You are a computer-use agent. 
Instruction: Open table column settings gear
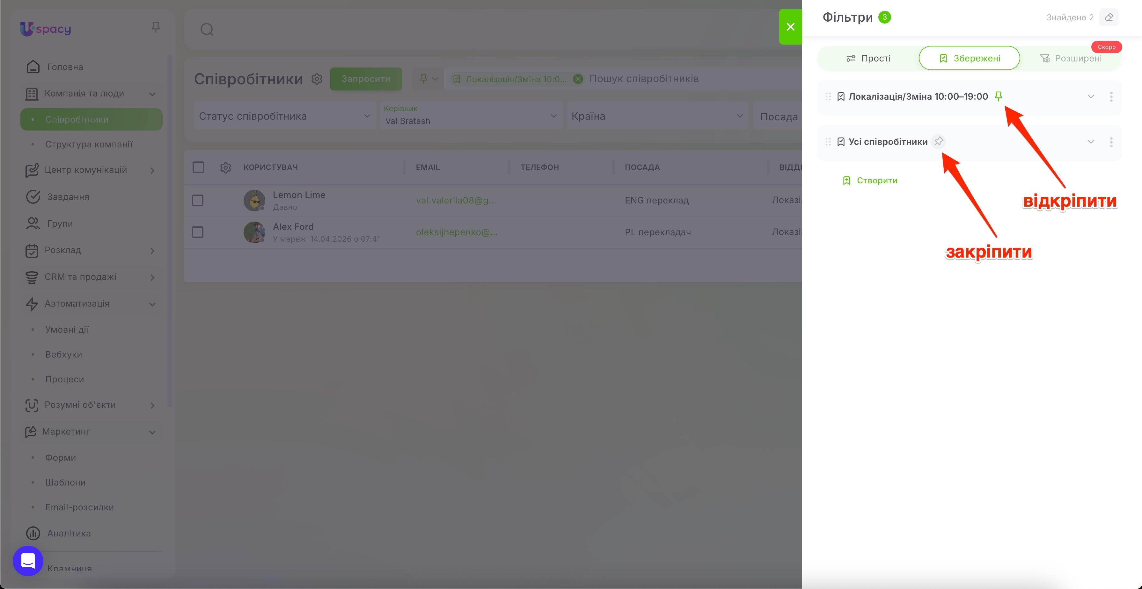[x=226, y=167]
